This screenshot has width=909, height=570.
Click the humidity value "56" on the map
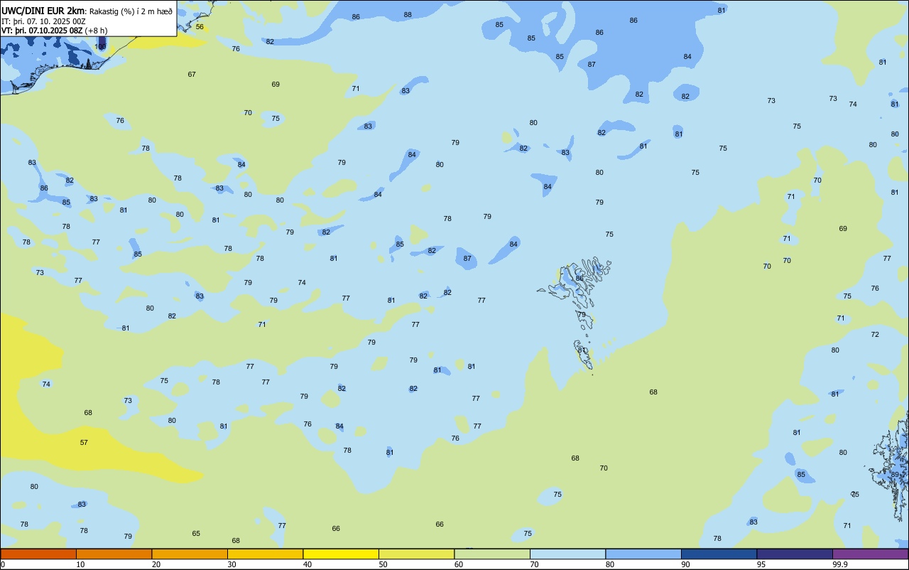tap(200, 27)
